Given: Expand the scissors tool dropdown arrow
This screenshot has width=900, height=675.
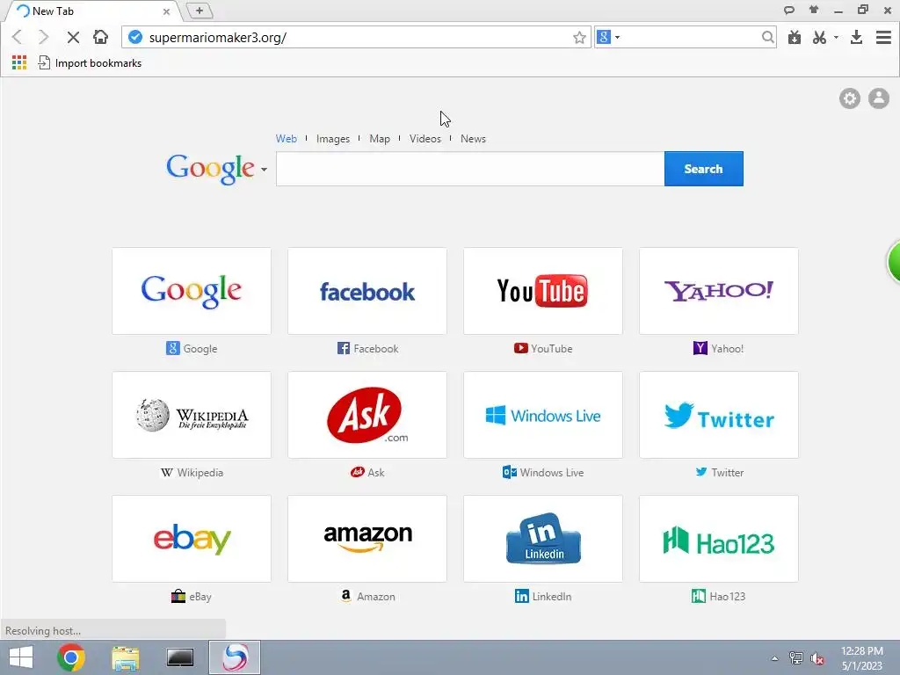Looking at the screenshot, I should 836,37.
